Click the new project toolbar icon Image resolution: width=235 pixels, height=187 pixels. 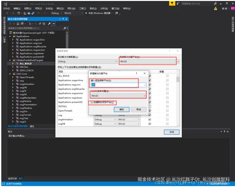pos(19,13)
